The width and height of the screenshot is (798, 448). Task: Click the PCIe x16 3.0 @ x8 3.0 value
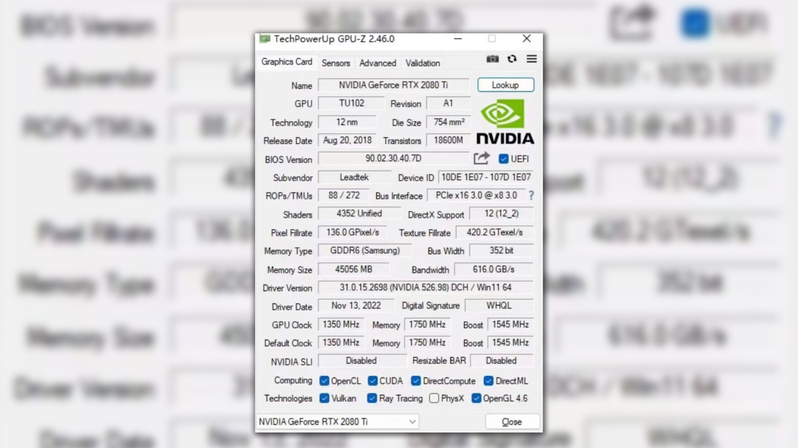pos(476,195)
